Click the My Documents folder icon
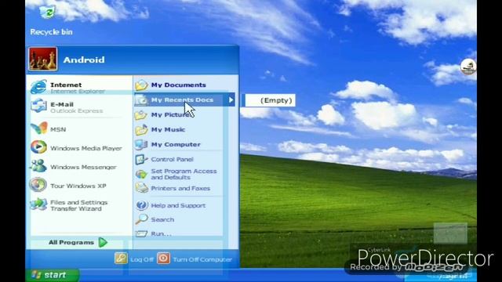The width and height of the screenshot is (502, 282). coord(141,85)
